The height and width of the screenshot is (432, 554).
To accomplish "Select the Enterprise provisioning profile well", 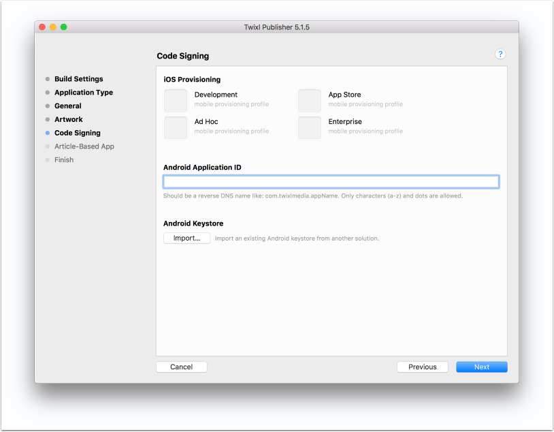I will coord(310,127).
